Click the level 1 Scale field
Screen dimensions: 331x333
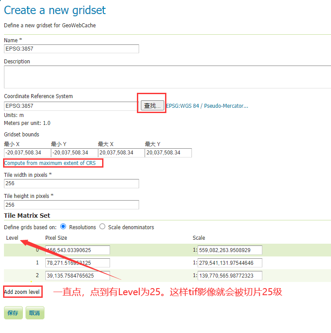coord(230,263)
